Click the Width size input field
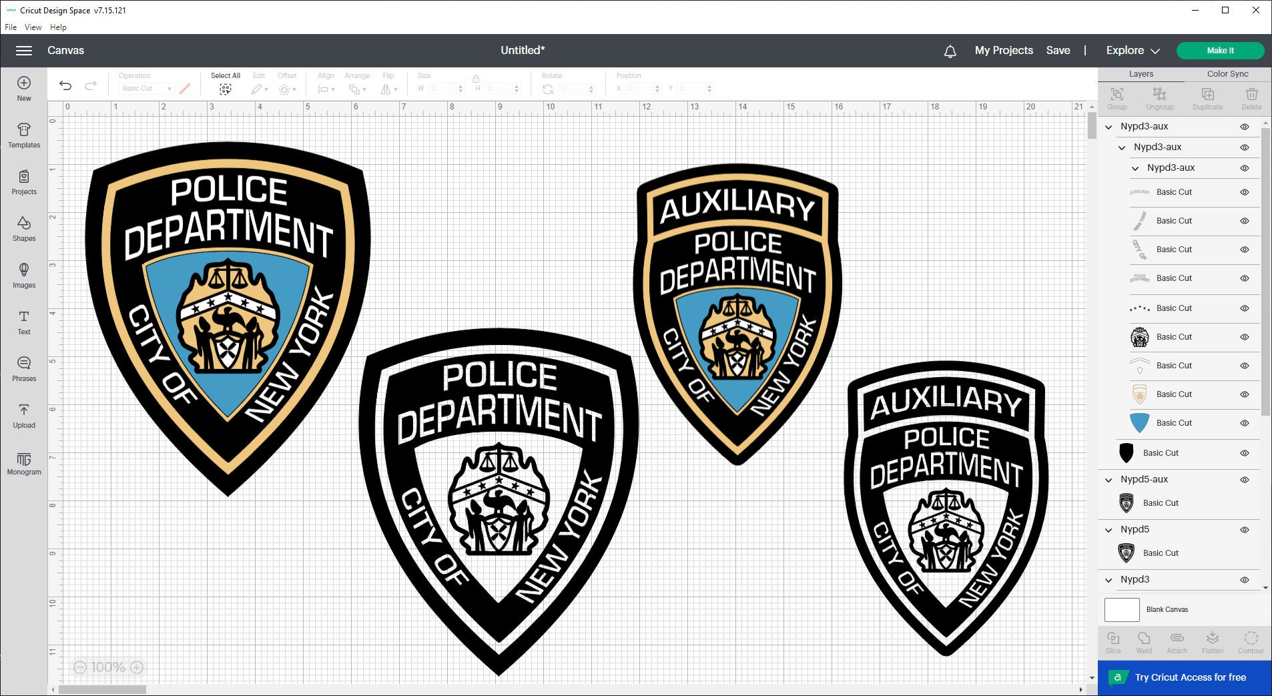 [x=445, y=89]
